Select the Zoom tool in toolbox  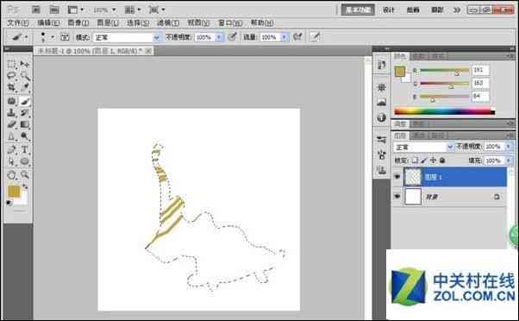pyautogui.click(x=24, y=174)
